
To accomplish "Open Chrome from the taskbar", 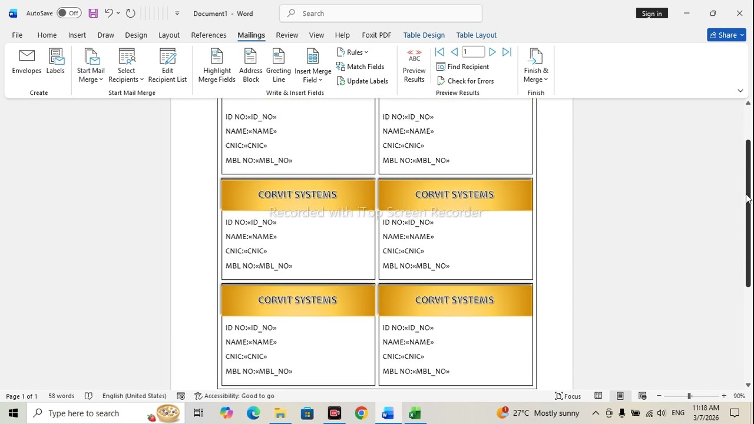I will pyautogui.click(x=361, y=413).
